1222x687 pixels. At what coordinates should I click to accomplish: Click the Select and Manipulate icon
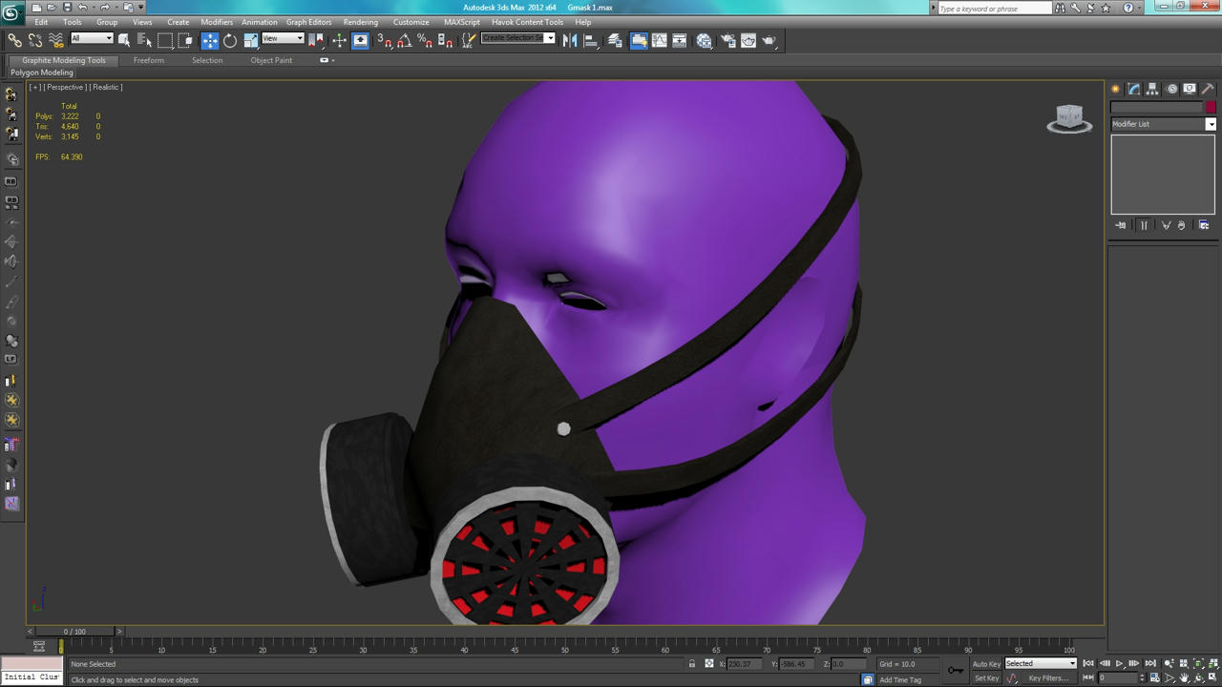(339, 40)
